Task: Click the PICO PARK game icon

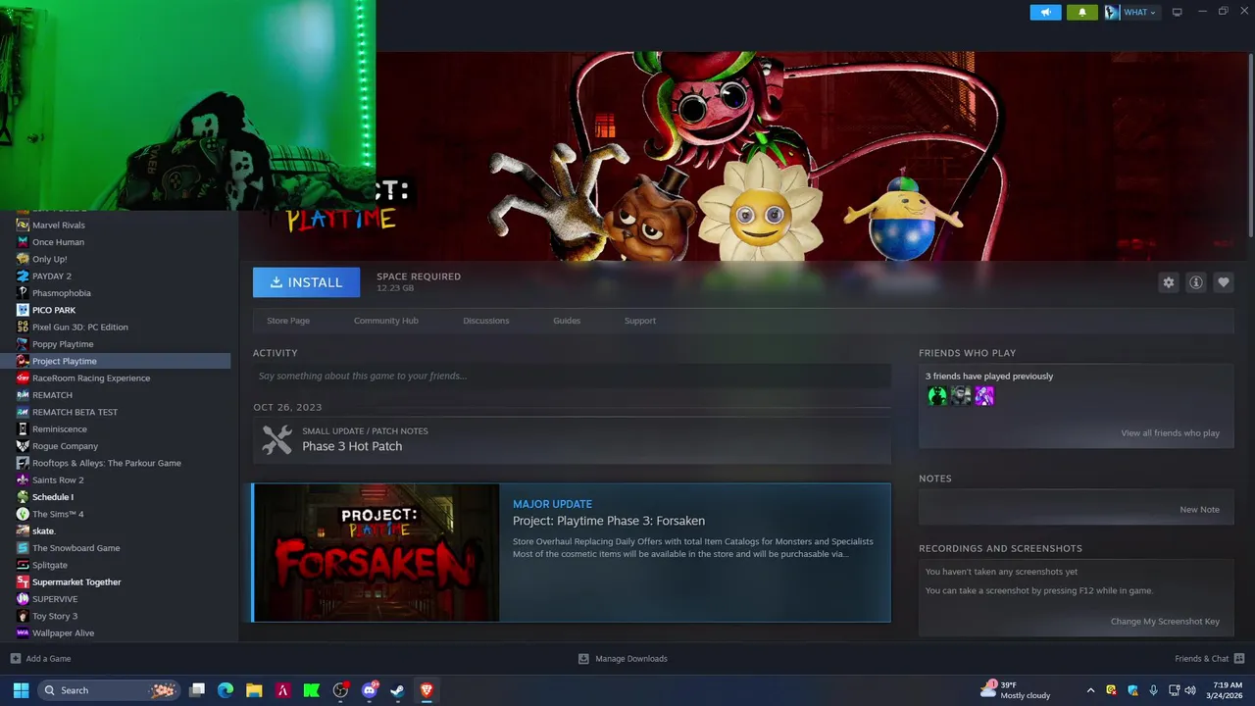Action: tap(23, 310)
